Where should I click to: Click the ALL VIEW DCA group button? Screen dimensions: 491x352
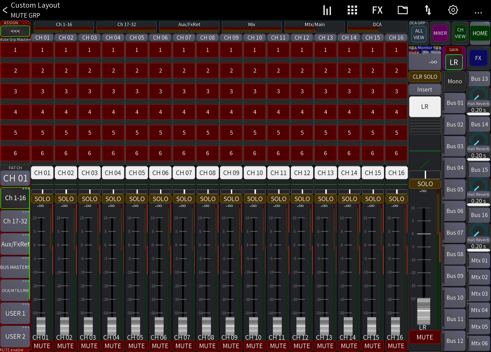pos(419,34)
